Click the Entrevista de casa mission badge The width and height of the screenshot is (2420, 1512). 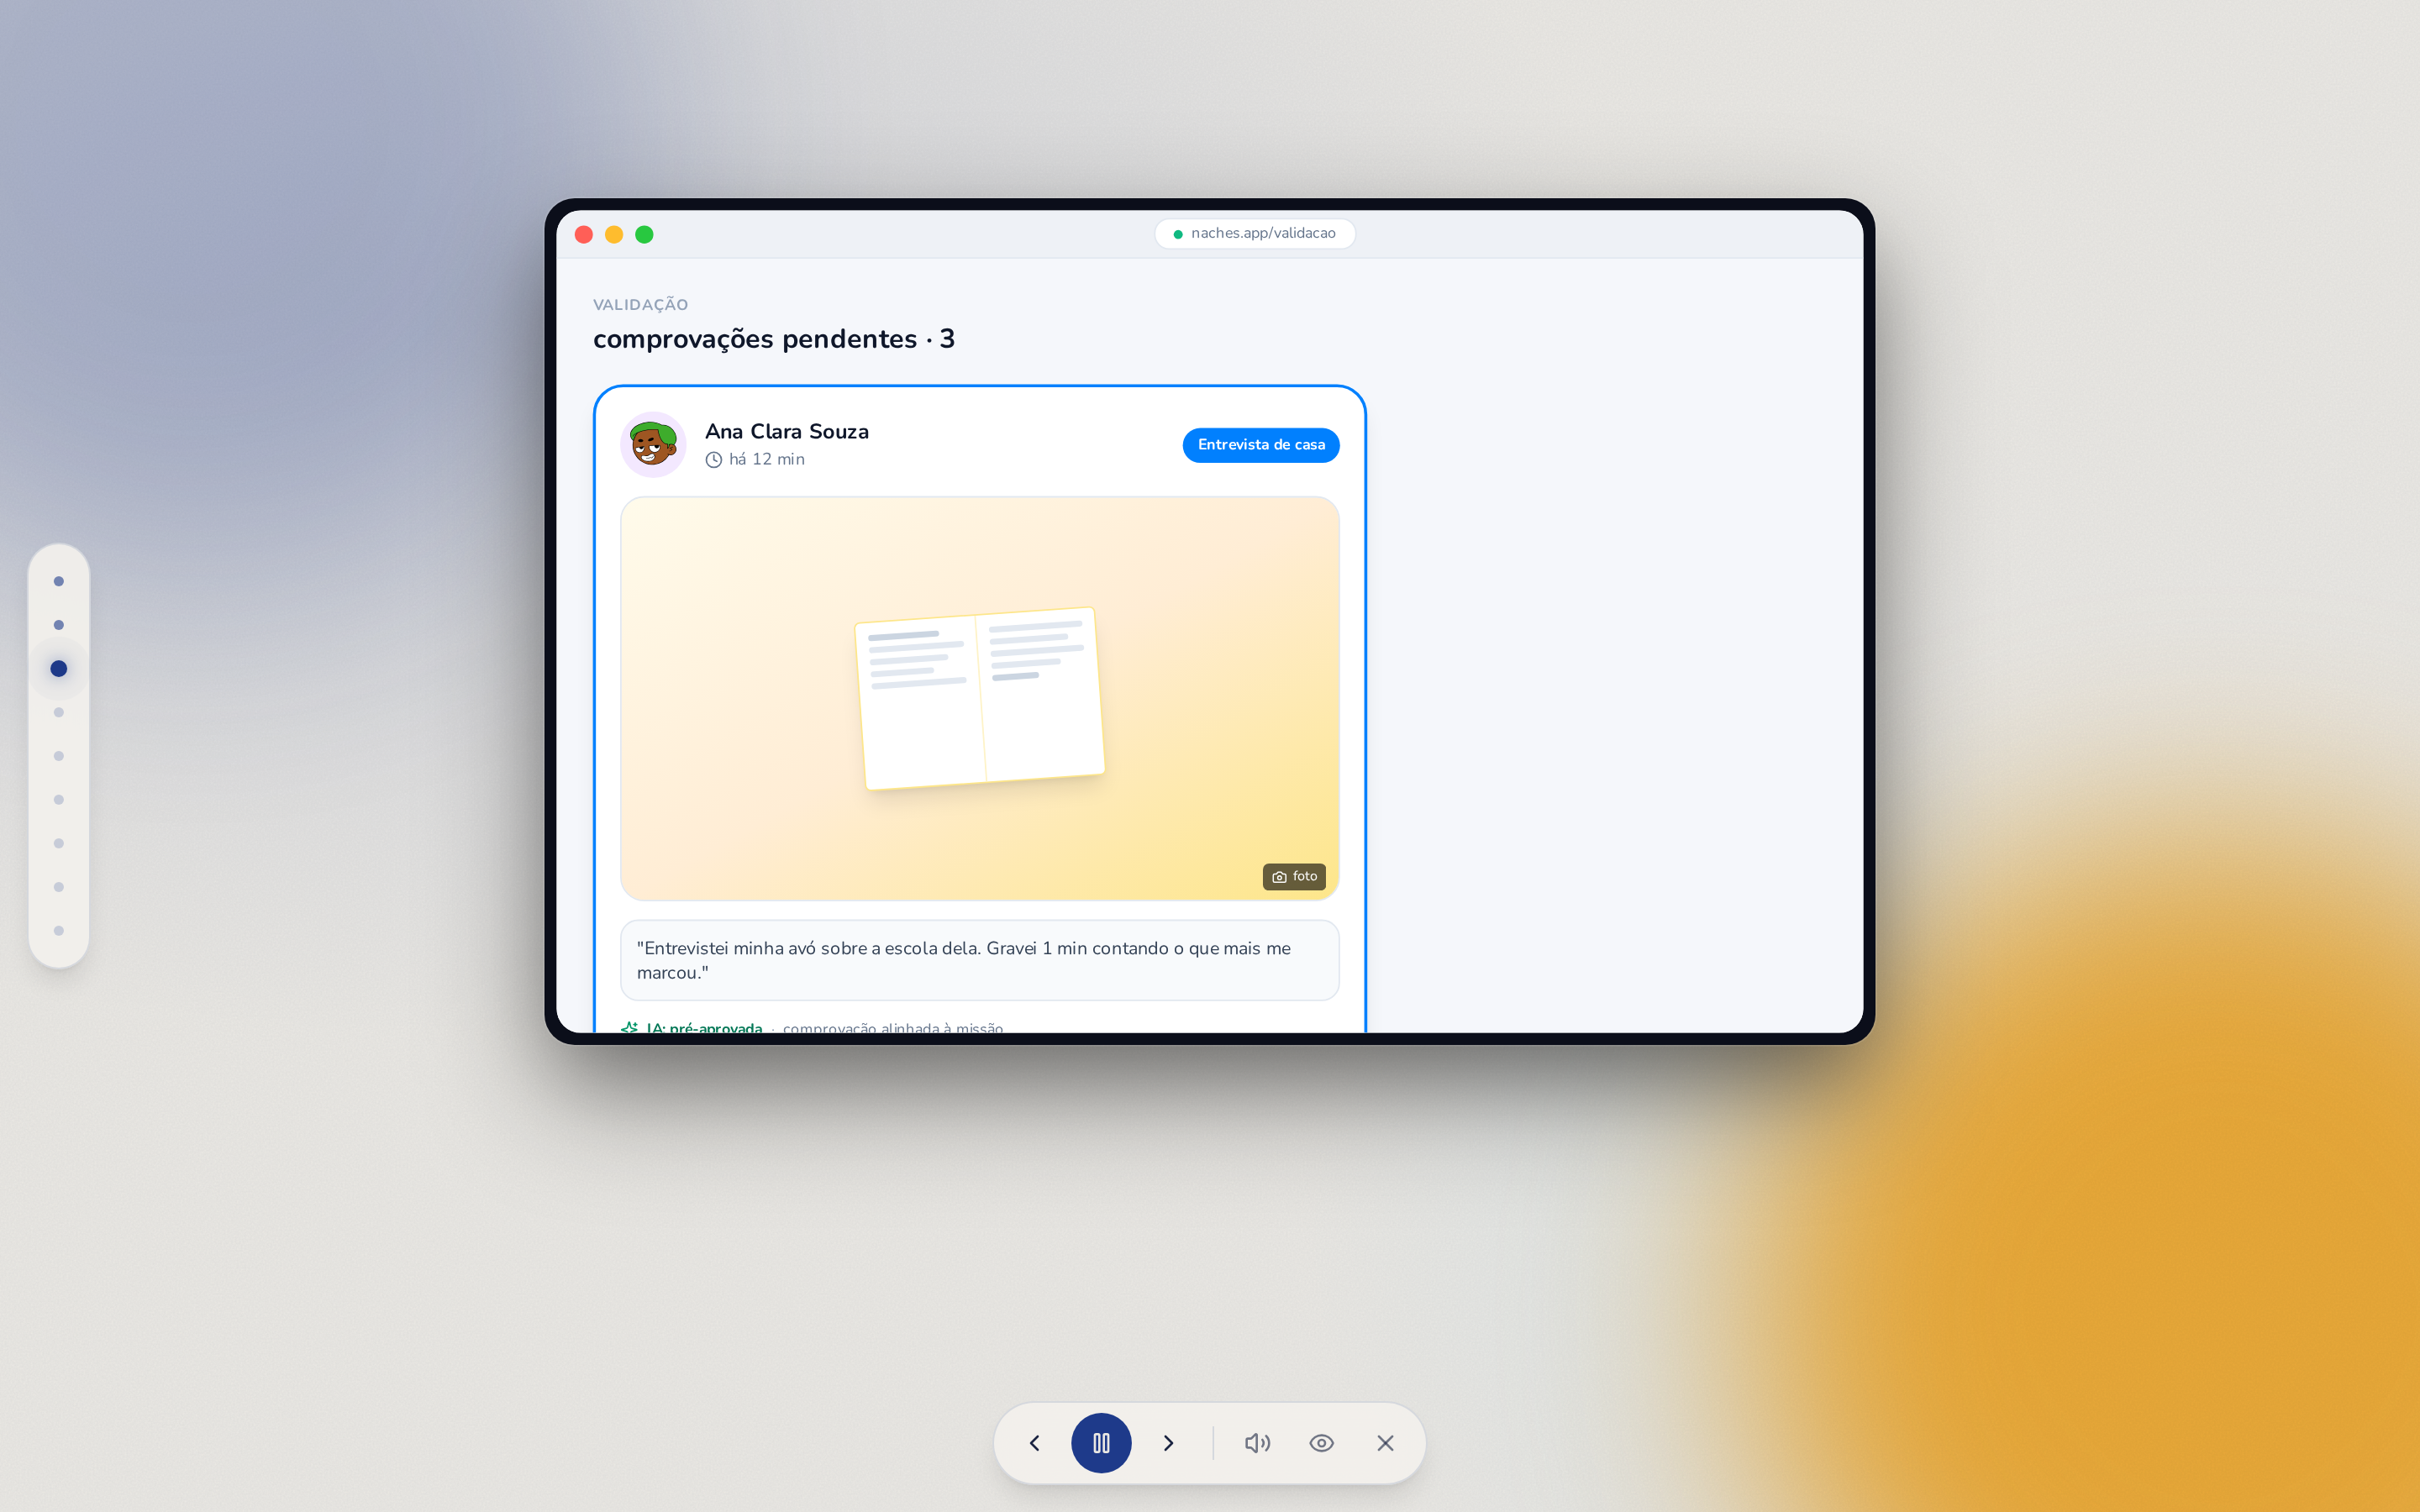coord(1261,445)
